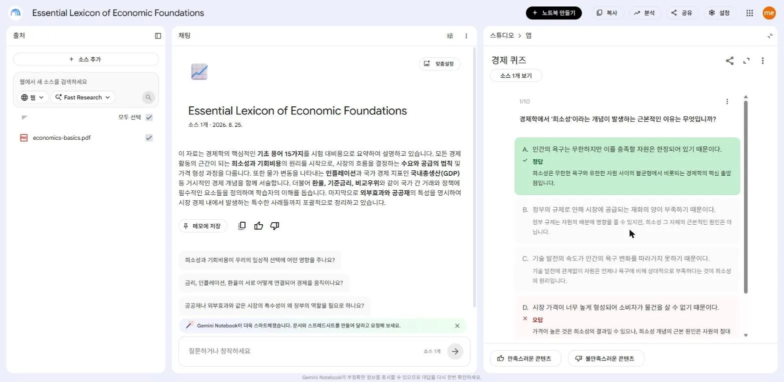Screen dimensions: 784x382
Task: Click the quiz vertical scrollbar thumb
Action: [x=745, y=197]
